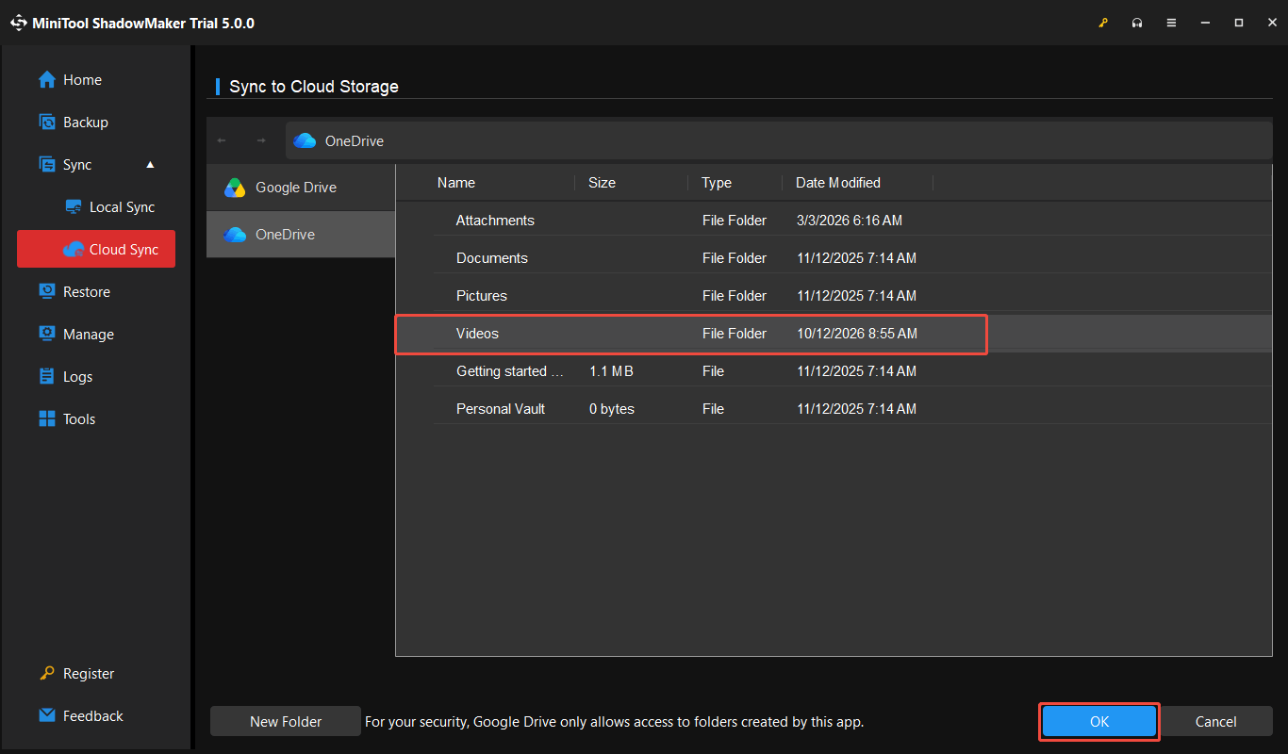1288x754 pixels.
Task: Open the headset support icon
Action: [1137, 23]
